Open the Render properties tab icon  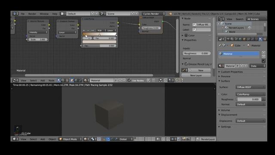[228, 39]
